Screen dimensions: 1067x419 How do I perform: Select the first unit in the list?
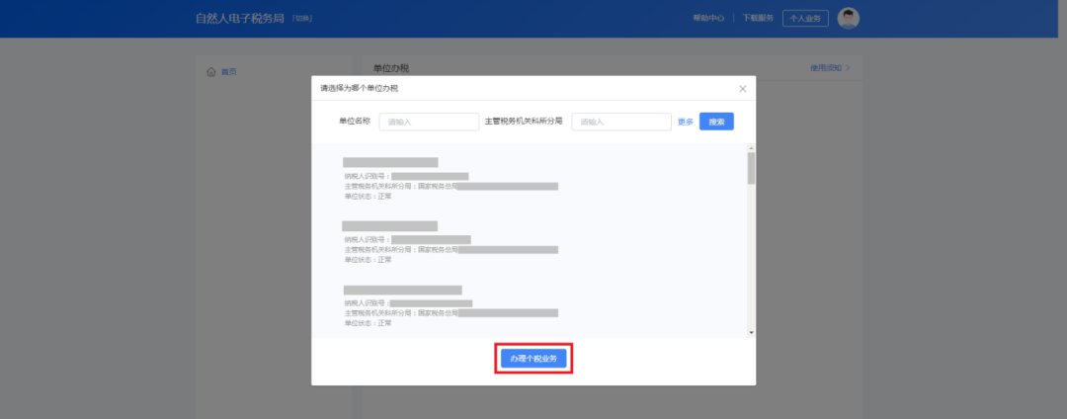[451, 179]
